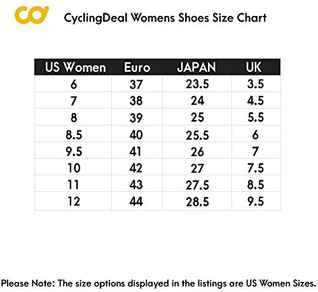Click the CyclingDeal Womens Shoes Size Chart title
This screenshot has width=318, height=292.
coord(165,18)
